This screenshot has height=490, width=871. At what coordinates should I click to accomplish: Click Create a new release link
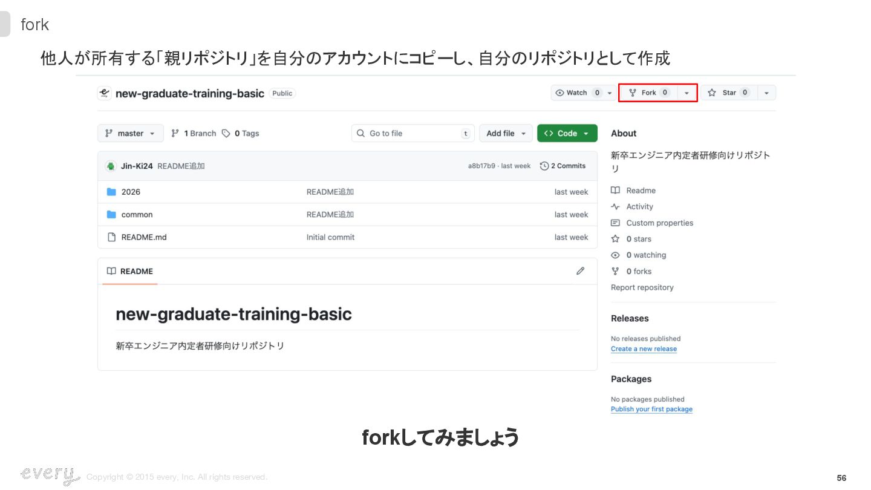644,349
